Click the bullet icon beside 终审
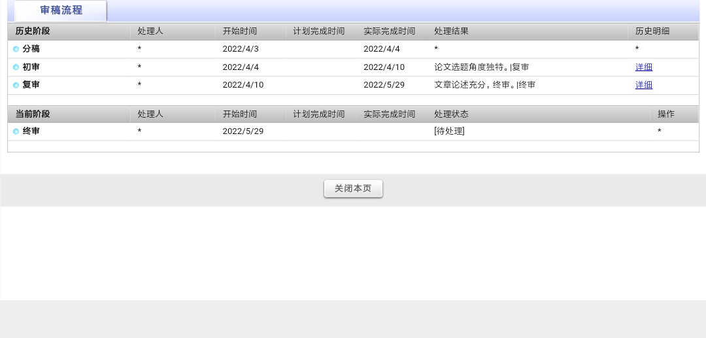This screenshot has width=706, height=338. coord(16,131)
